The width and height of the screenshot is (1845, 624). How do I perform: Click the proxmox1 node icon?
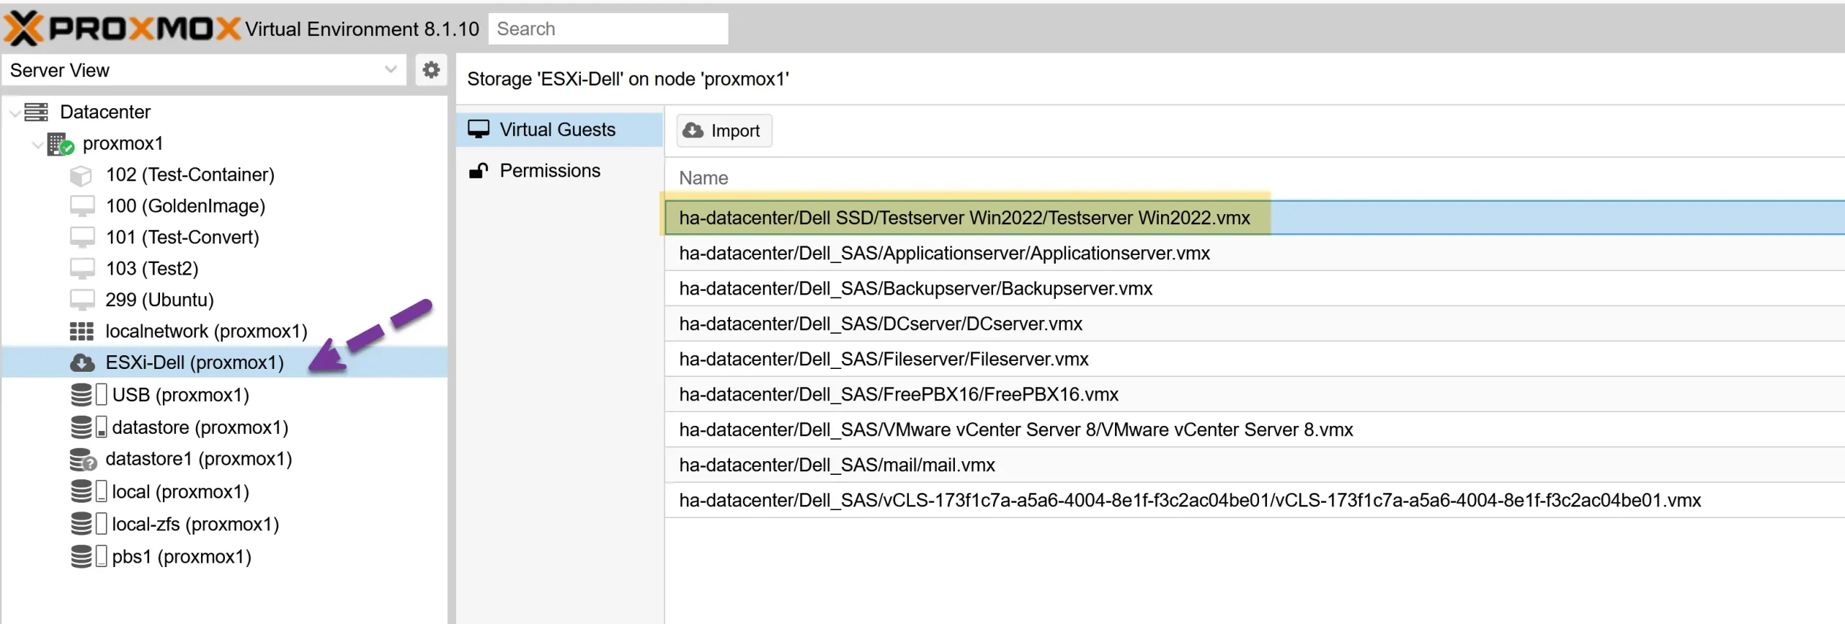(61, 143)
